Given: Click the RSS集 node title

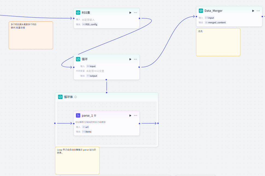Looking at the screenshot, I should coord(86,13).
